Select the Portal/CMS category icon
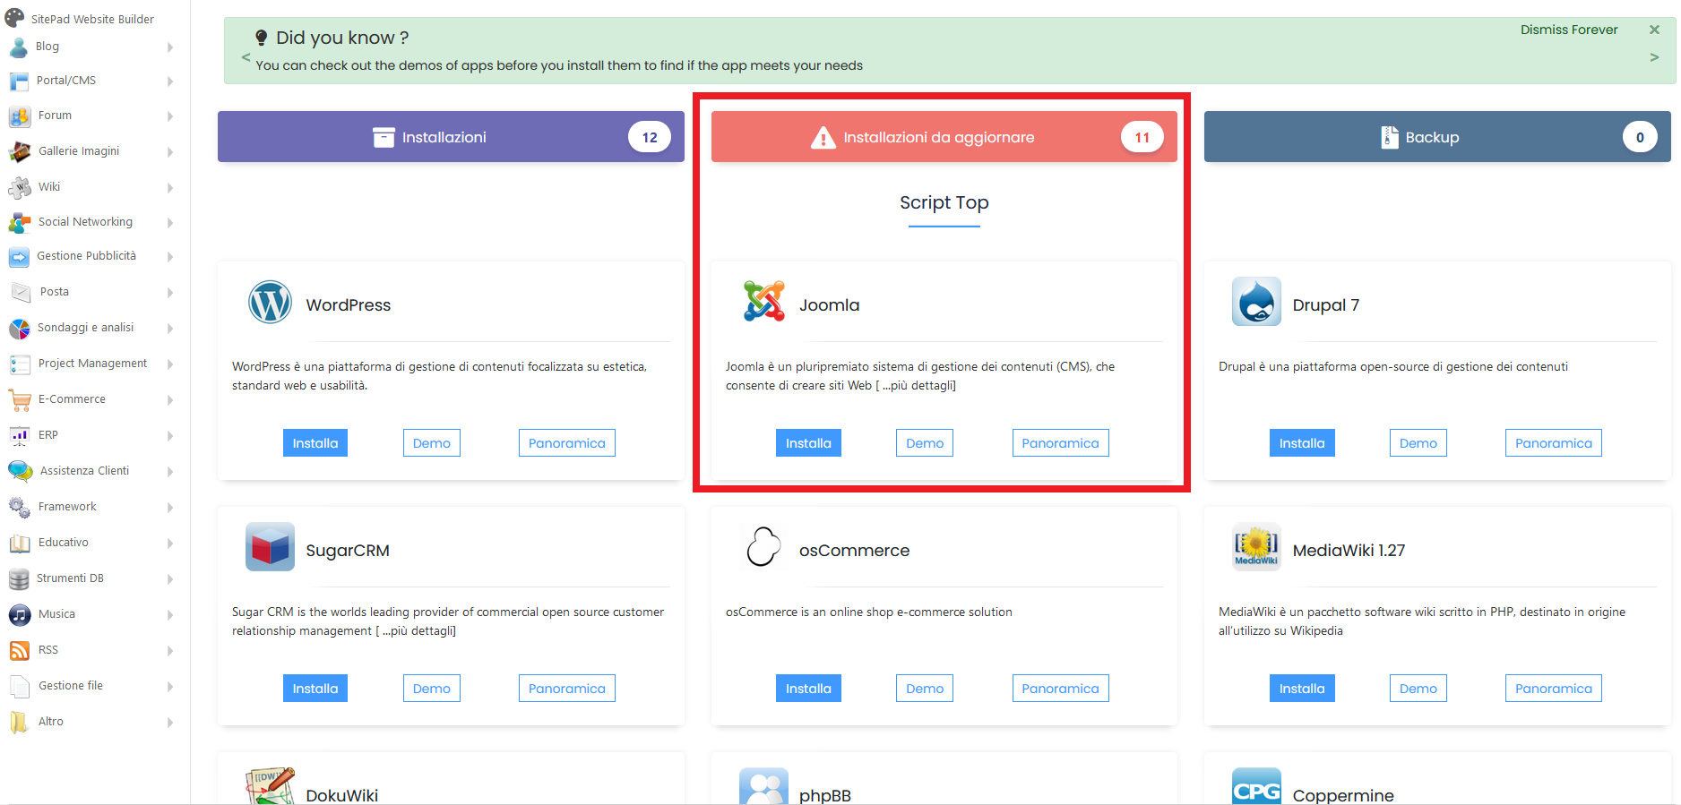 coord(19,81)
